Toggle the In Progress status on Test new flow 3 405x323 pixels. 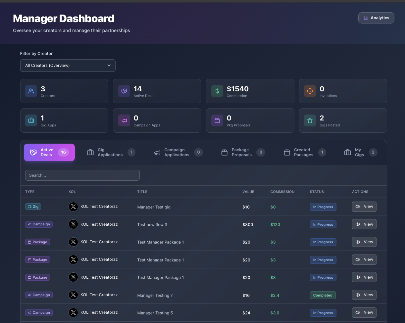[x=323, y=224]
